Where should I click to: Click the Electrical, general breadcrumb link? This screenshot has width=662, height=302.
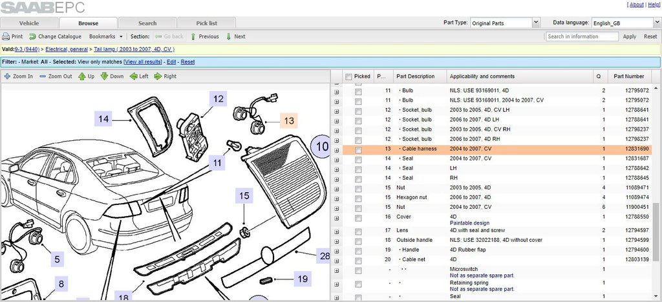67,49
